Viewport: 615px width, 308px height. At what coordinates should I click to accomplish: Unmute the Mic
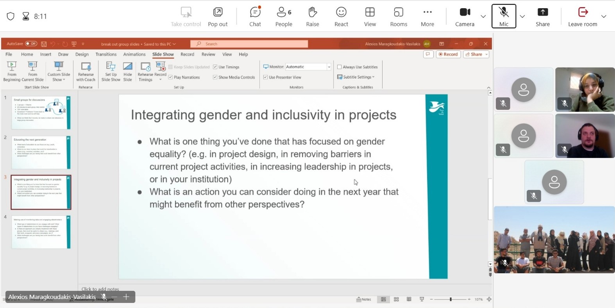click(x=504, y=16)
